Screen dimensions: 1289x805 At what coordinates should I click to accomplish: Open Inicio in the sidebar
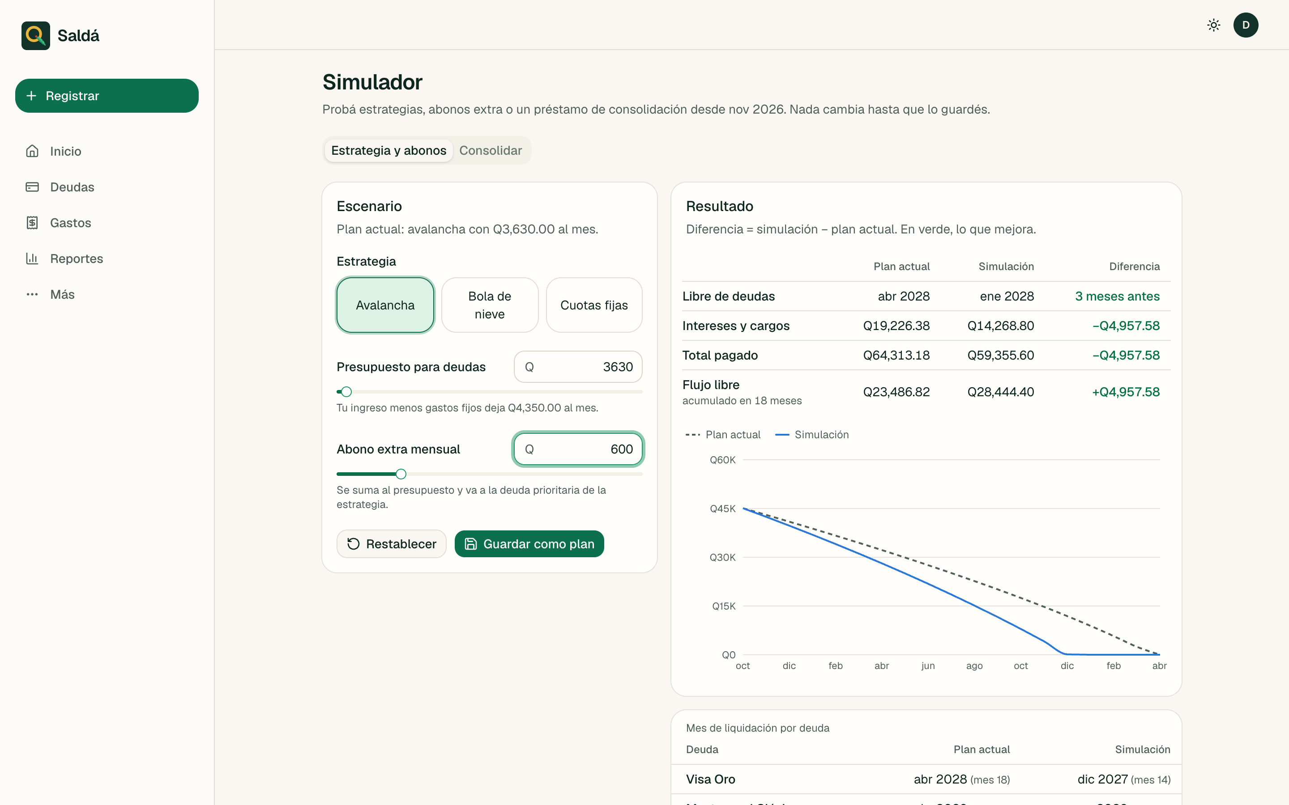107,151
